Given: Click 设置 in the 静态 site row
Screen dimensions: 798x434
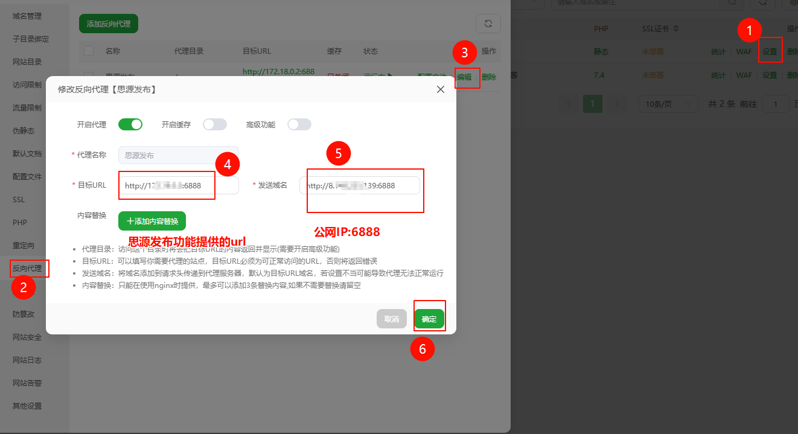Looking at the screenshot, I should pyautogui.click(x=770, y=51).
